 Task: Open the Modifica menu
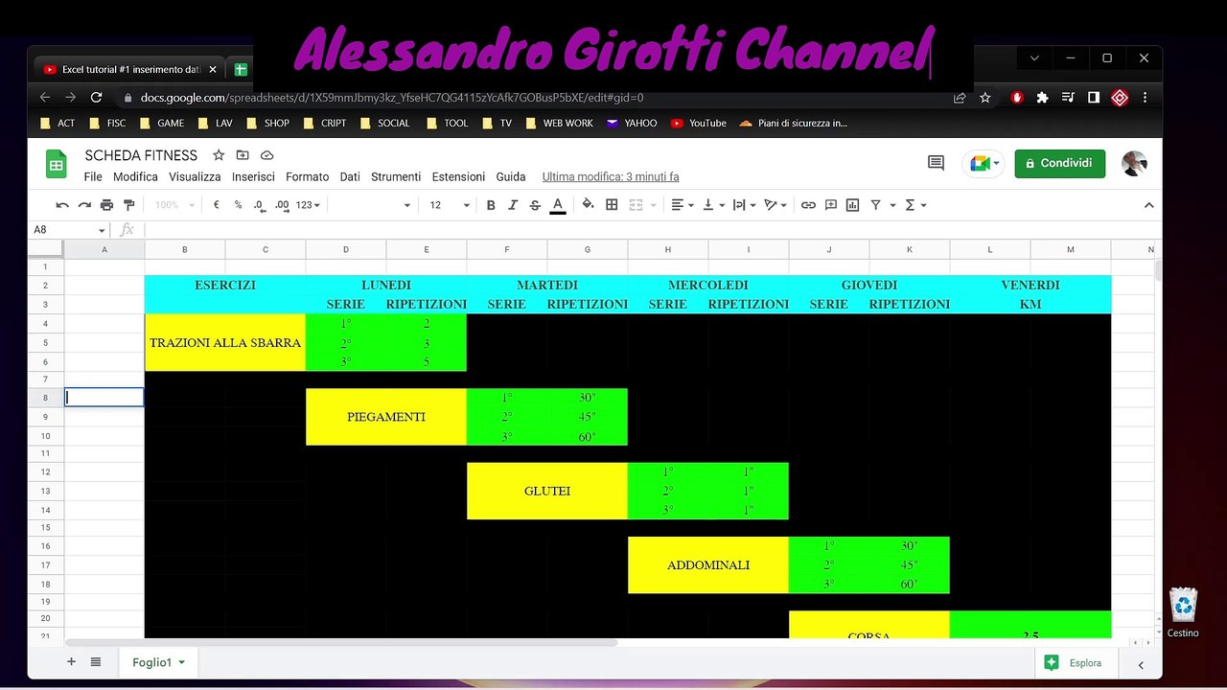(135, 177)
